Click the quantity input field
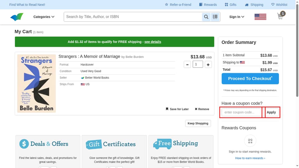This screenshot has width=299, height=168. click(198, 64)
